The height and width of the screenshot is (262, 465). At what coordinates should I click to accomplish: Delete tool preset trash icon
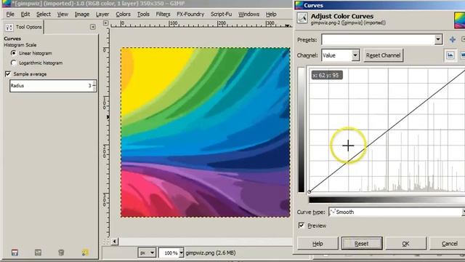pyautogui.click(x=61, y=253)
